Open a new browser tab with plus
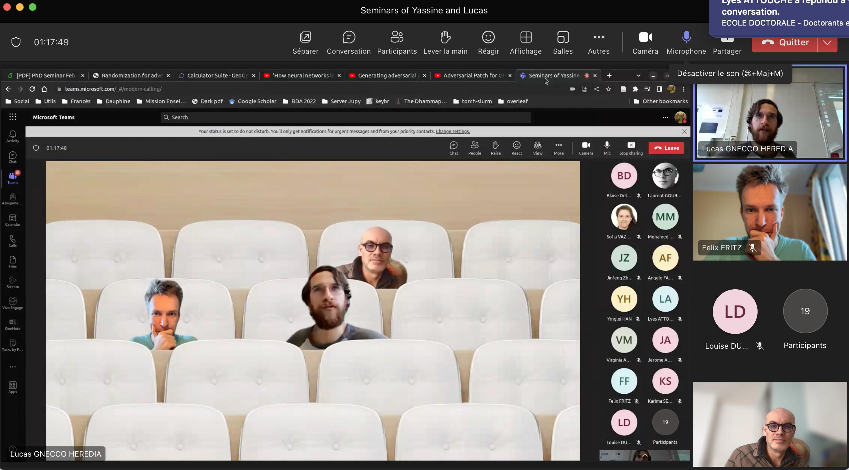 pos(609,75)
